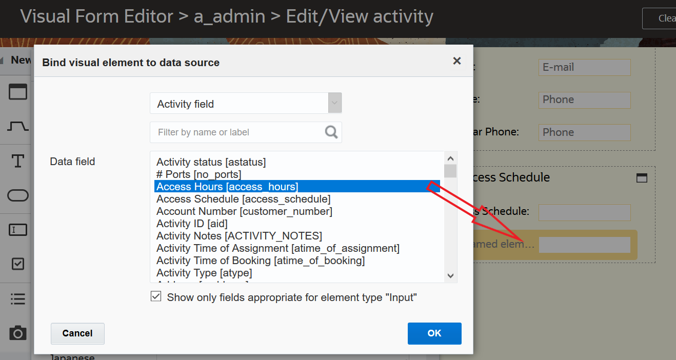Choose the section shape icon below the panel icon

17,126
